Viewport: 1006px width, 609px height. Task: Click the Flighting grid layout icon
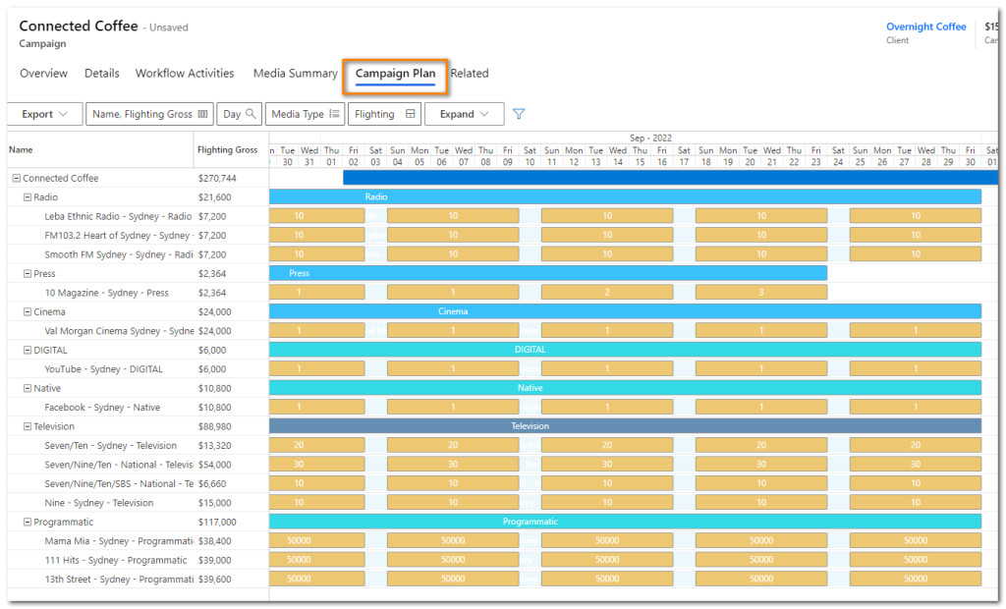[411, 114]
